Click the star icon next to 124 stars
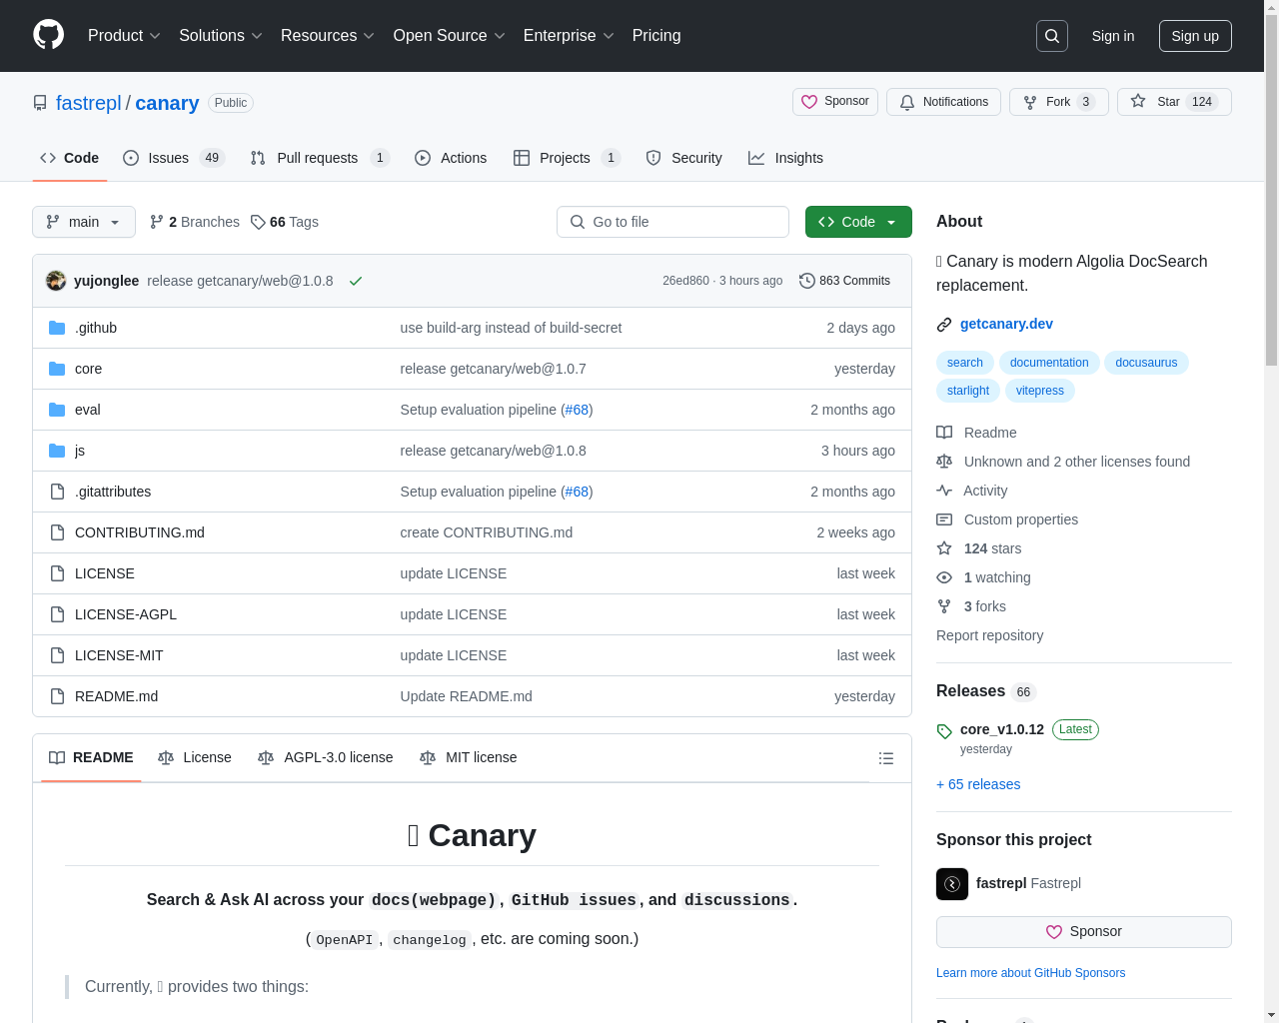The height and width of the screenshot is (1023, 1279). click(x=944, y=548)
